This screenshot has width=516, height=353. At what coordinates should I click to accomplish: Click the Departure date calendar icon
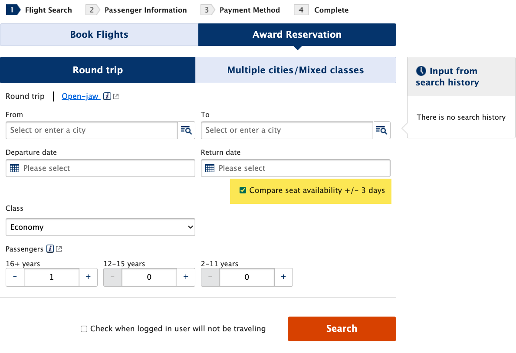[x=14, y=168]
